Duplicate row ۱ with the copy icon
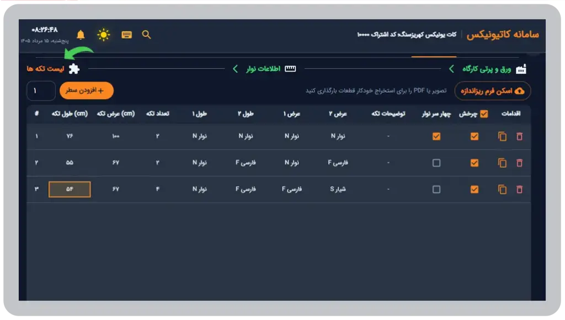This screenshot has width=565, height=320. click(502, 136)
